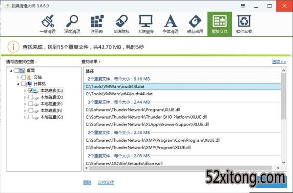This screenshot has height=193, width=293.
Task: Select the 字体清理 font cleanup icon
Action: pos(170,24)
